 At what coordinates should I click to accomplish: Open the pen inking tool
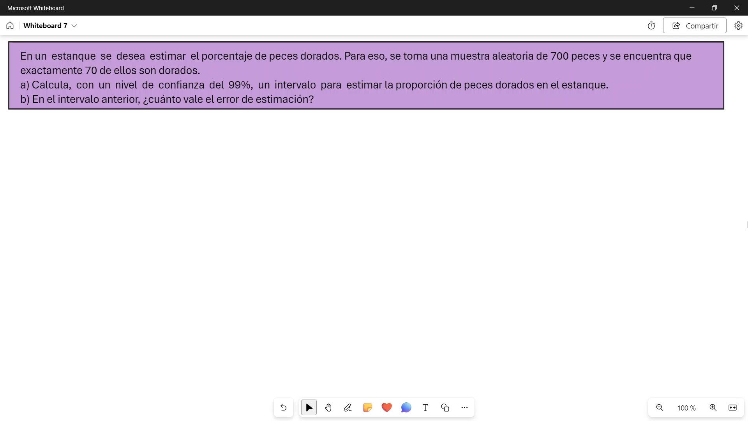click(348, 408)
